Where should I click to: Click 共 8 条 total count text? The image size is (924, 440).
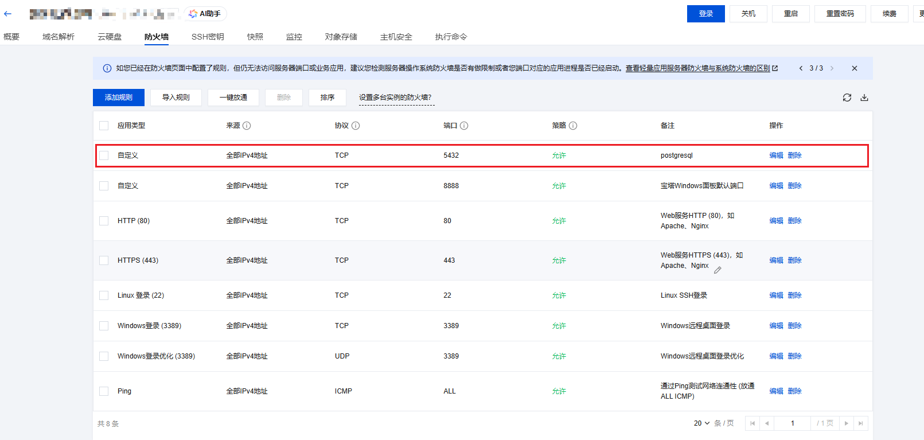(x=108, y=424)
